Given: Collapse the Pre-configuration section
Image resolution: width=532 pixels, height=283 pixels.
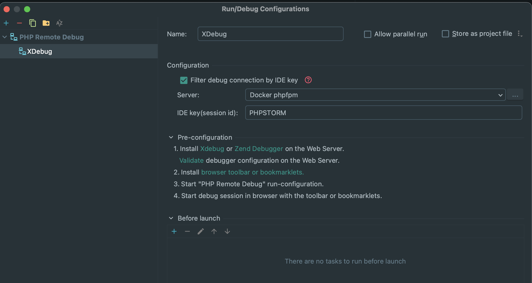Looking at the screenshot, I should 171,138.
